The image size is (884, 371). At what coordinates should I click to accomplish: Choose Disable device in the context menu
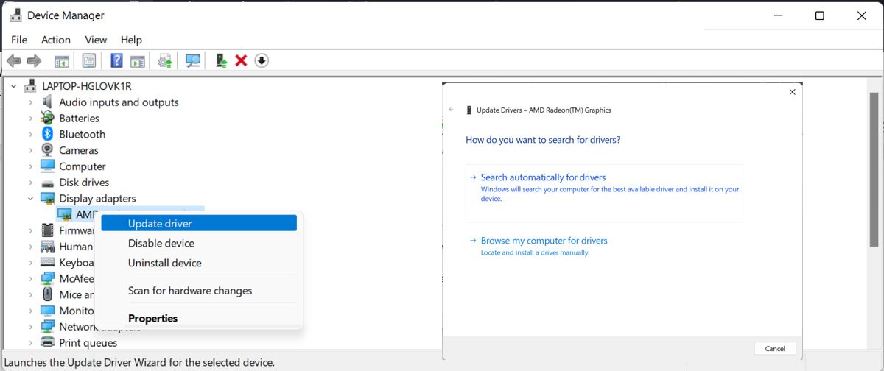coord(199,243)
